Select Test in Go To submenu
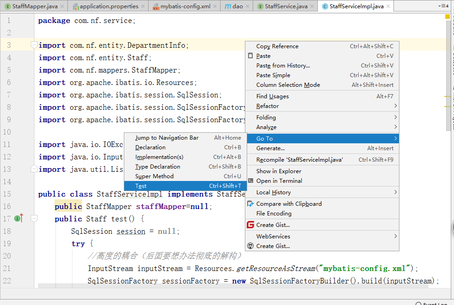The width and height of the screenshot is (454, 305). coord(185,186)
